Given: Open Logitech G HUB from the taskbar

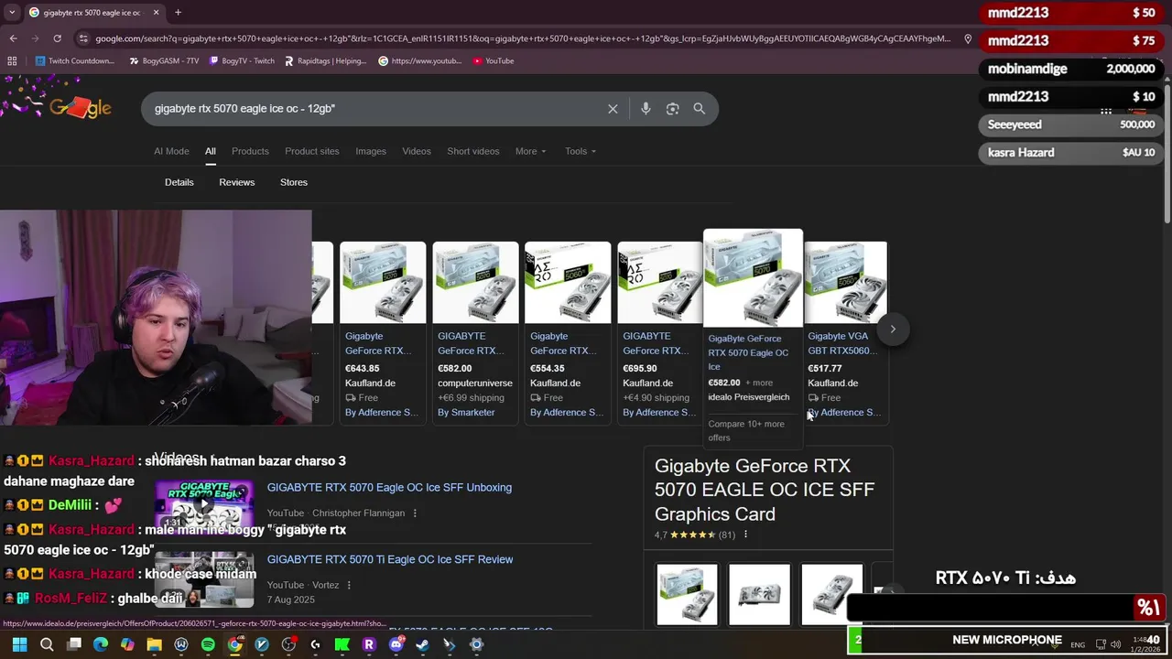Looking at the screenshot, I should point(315,644).
